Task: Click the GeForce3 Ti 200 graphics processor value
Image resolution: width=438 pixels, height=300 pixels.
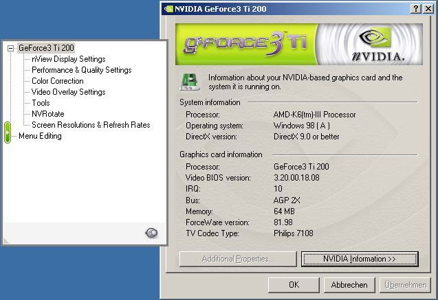Action: tap(301, 167)
